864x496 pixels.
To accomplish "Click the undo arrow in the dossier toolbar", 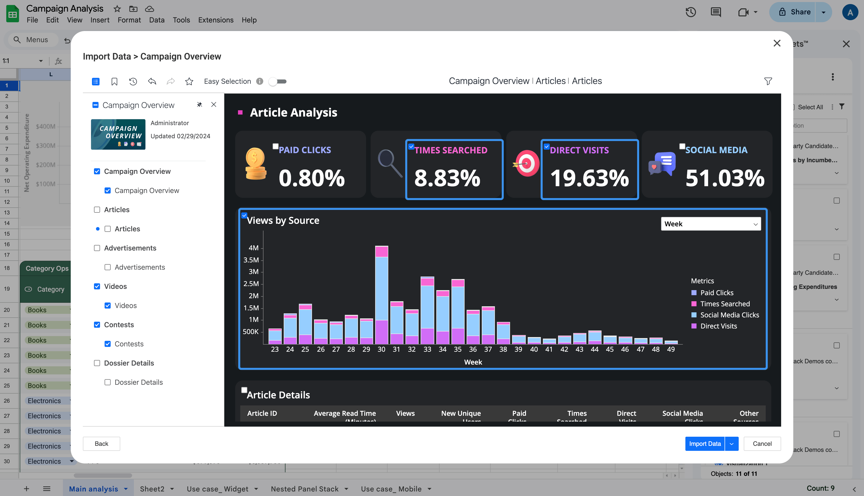I will pyautogui.click(x=152, y=81).
